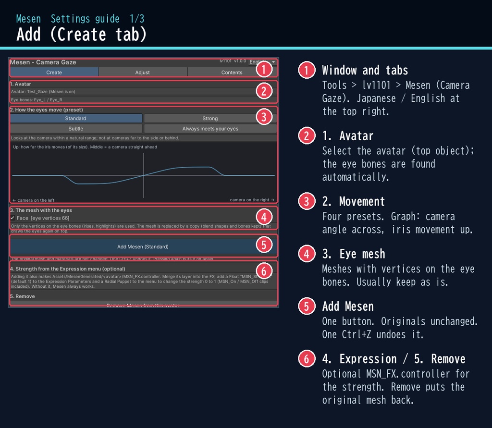Viewport: 492px width, 428px height.
Task: Select the Strong movement preset
Action: coord(210,118)
